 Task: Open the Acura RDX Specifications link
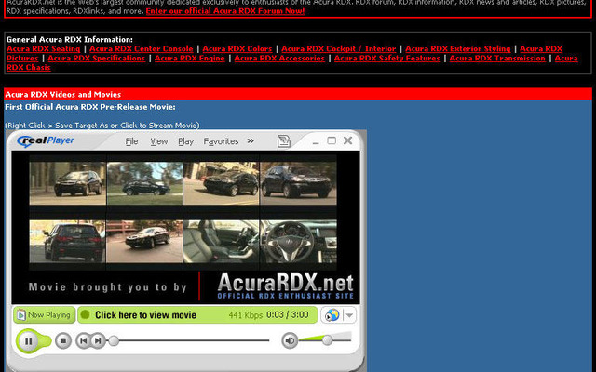click(x=97, y=58)
